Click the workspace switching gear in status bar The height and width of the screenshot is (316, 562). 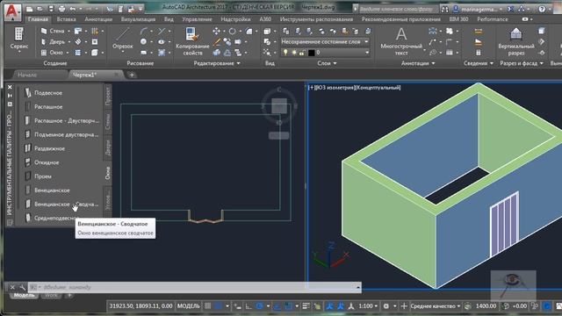pyautogui.click(x=386, y=306)
